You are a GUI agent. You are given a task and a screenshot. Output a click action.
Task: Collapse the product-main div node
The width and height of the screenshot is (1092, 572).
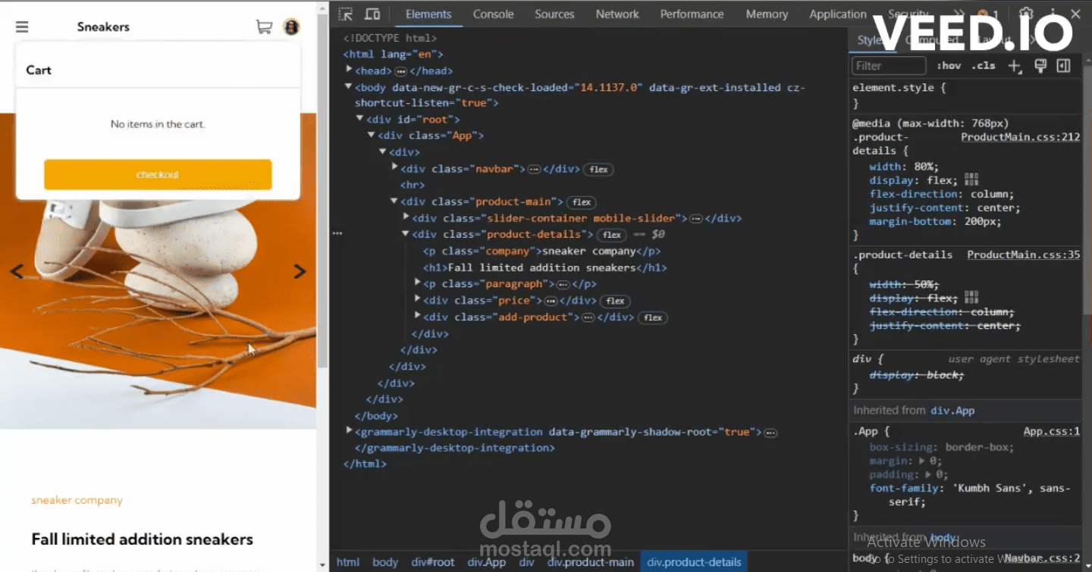point(394,202)
